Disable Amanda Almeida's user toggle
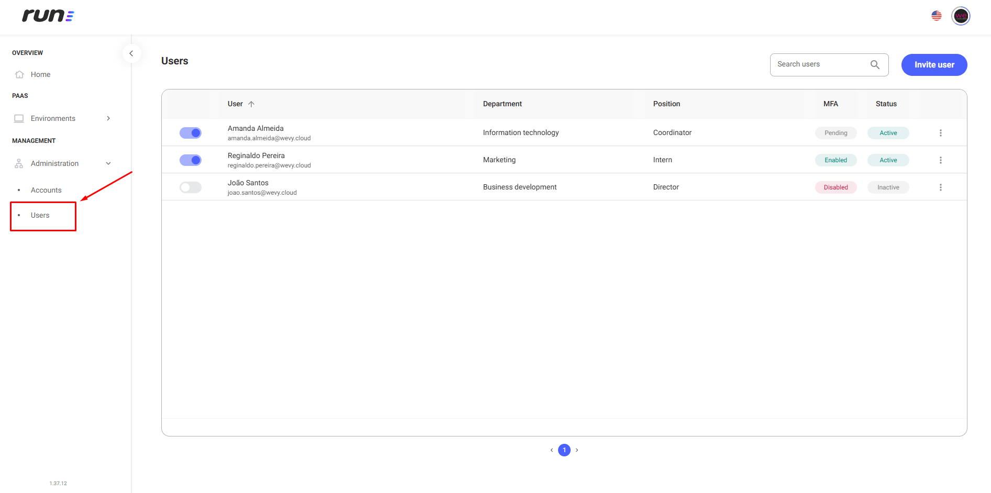This screenshot has height=493, width=991. tap(191, 133)
